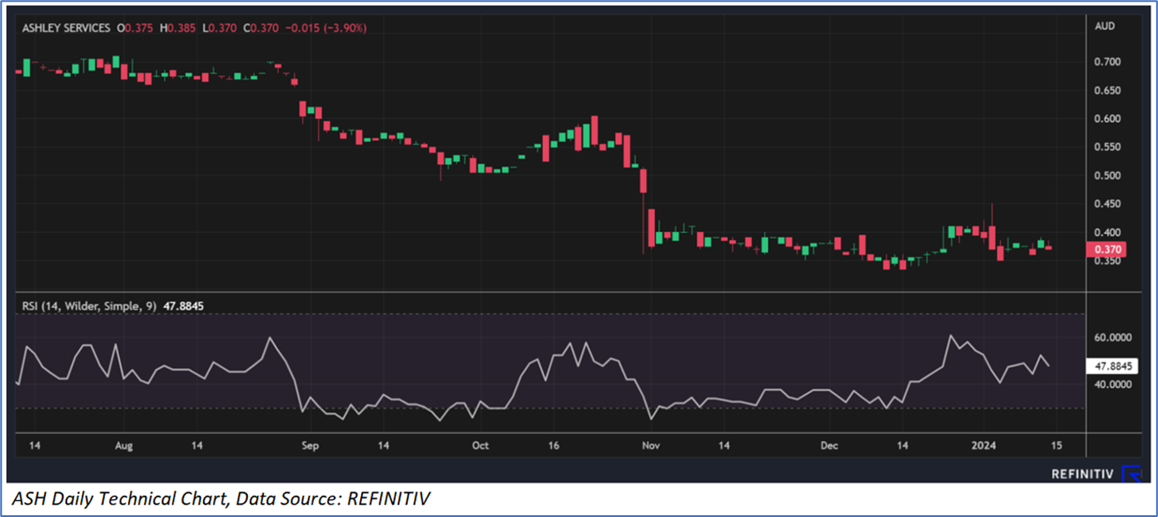Image resolution: width=1158 pixels, height=517 pixels.
Task: Click the Nov label on time axis
Action: (x=650, y=446)
